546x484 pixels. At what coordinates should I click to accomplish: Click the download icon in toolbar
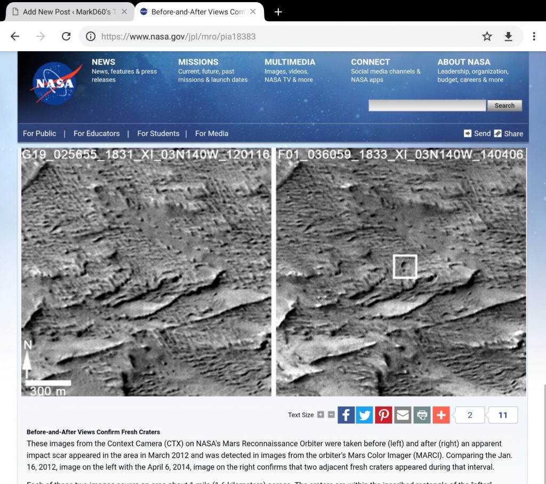(508, 36)
